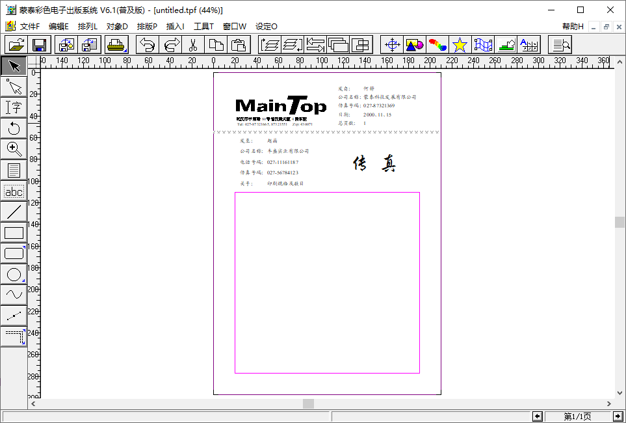Click vertical scrollbar down arrow
Viewport: 626px width, 423px height.
[619, 393]
